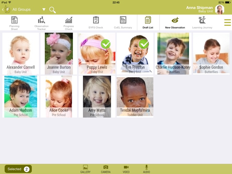Image resolution: width=232 pixels, height=174 pixels.
Task: Tap the search magnifier icon
Action: pyautogui.click(x=53, y=10)
